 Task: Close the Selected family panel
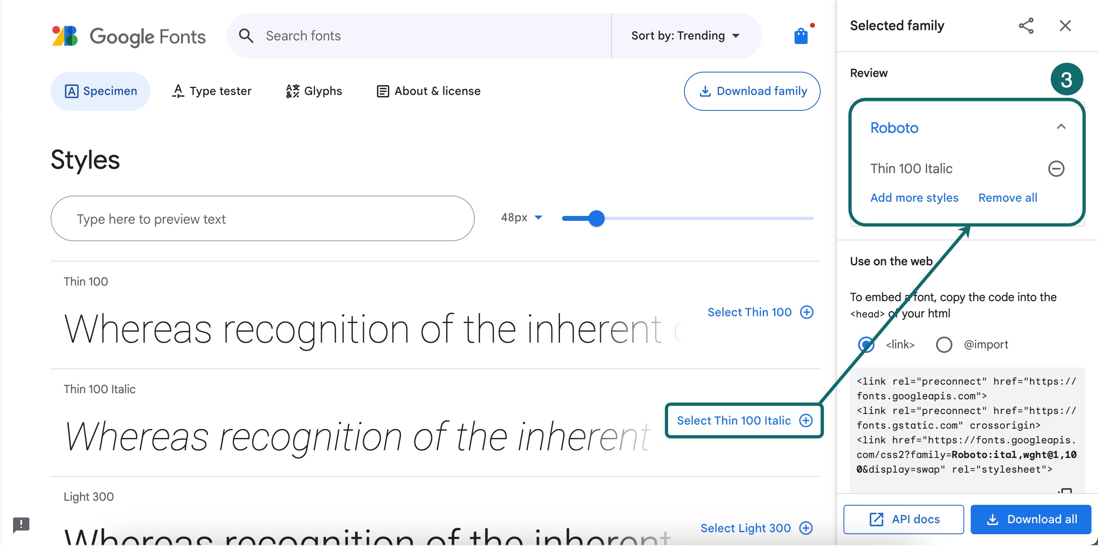point(1065,26)
